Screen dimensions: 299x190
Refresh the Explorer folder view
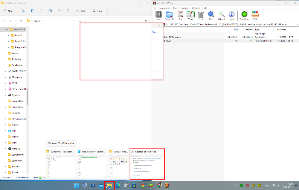80,21
